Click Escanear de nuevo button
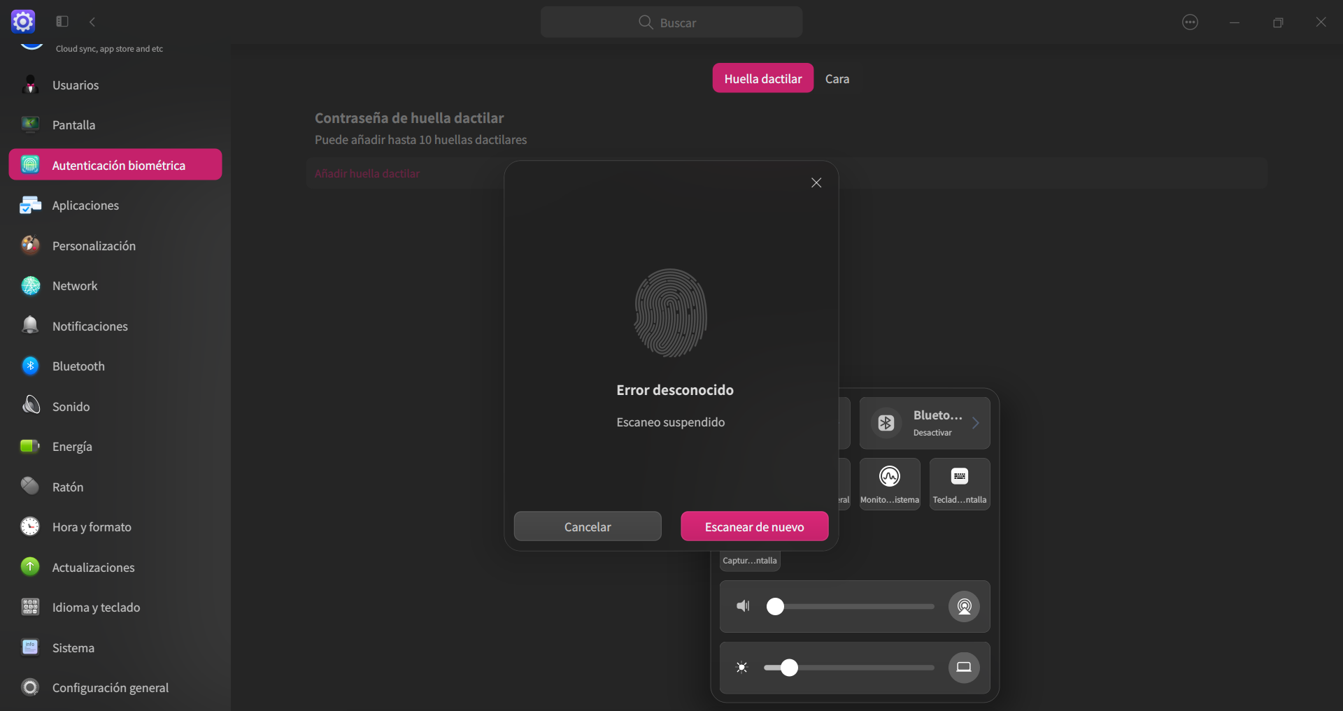 click(x=755, y=526)
